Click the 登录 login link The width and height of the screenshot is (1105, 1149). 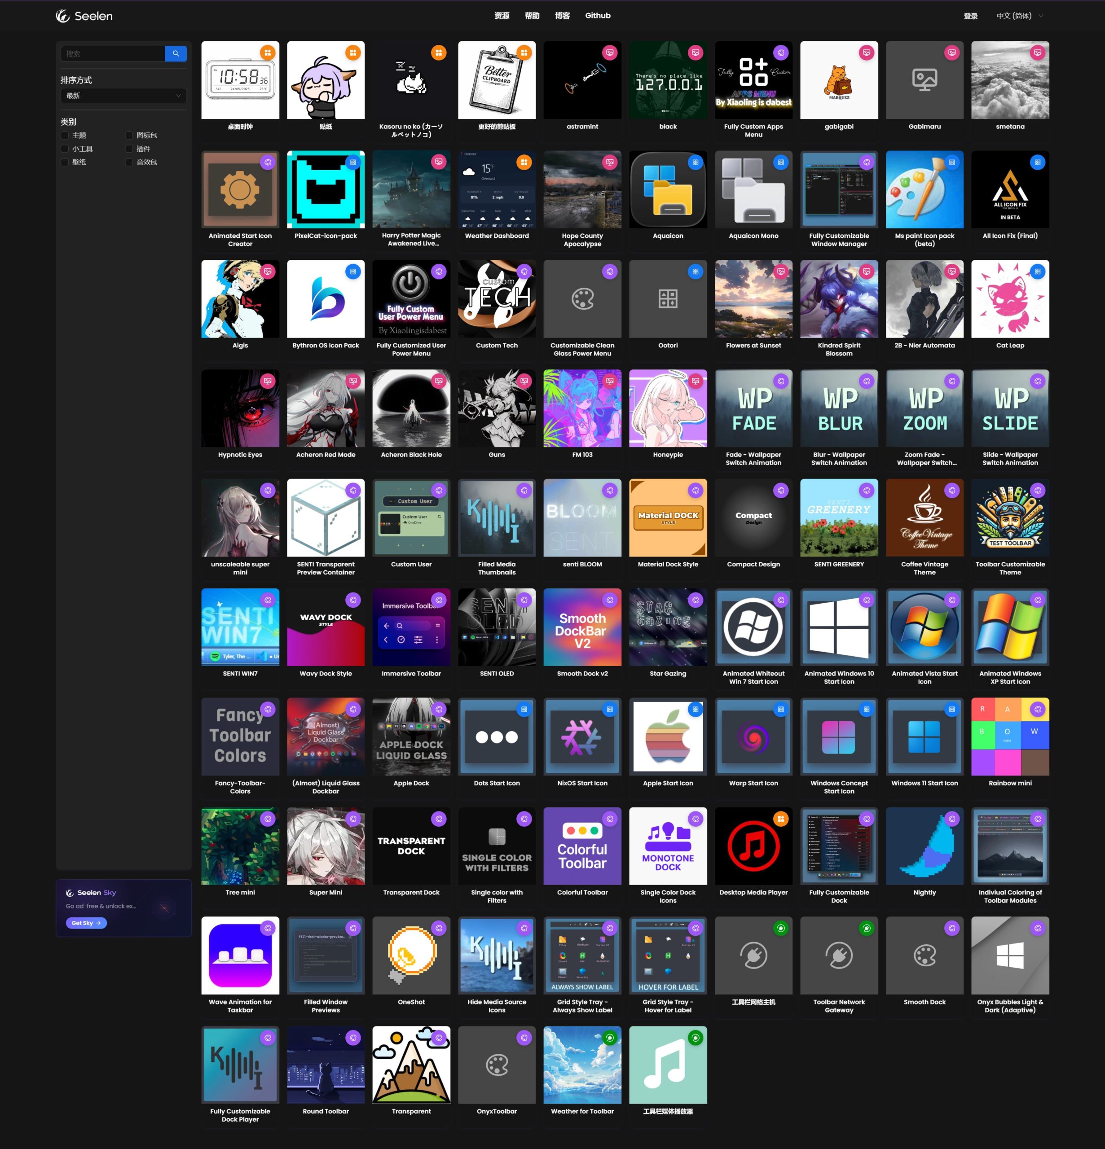coord(970,16)
